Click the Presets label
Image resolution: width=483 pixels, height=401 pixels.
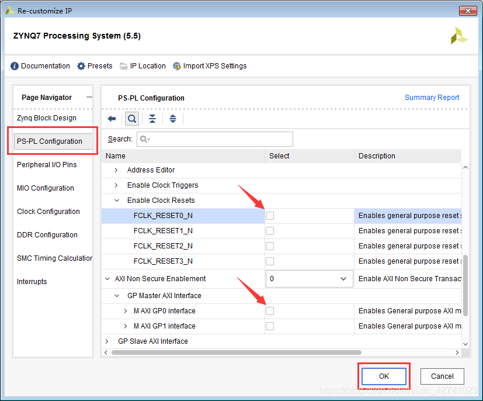100,66
